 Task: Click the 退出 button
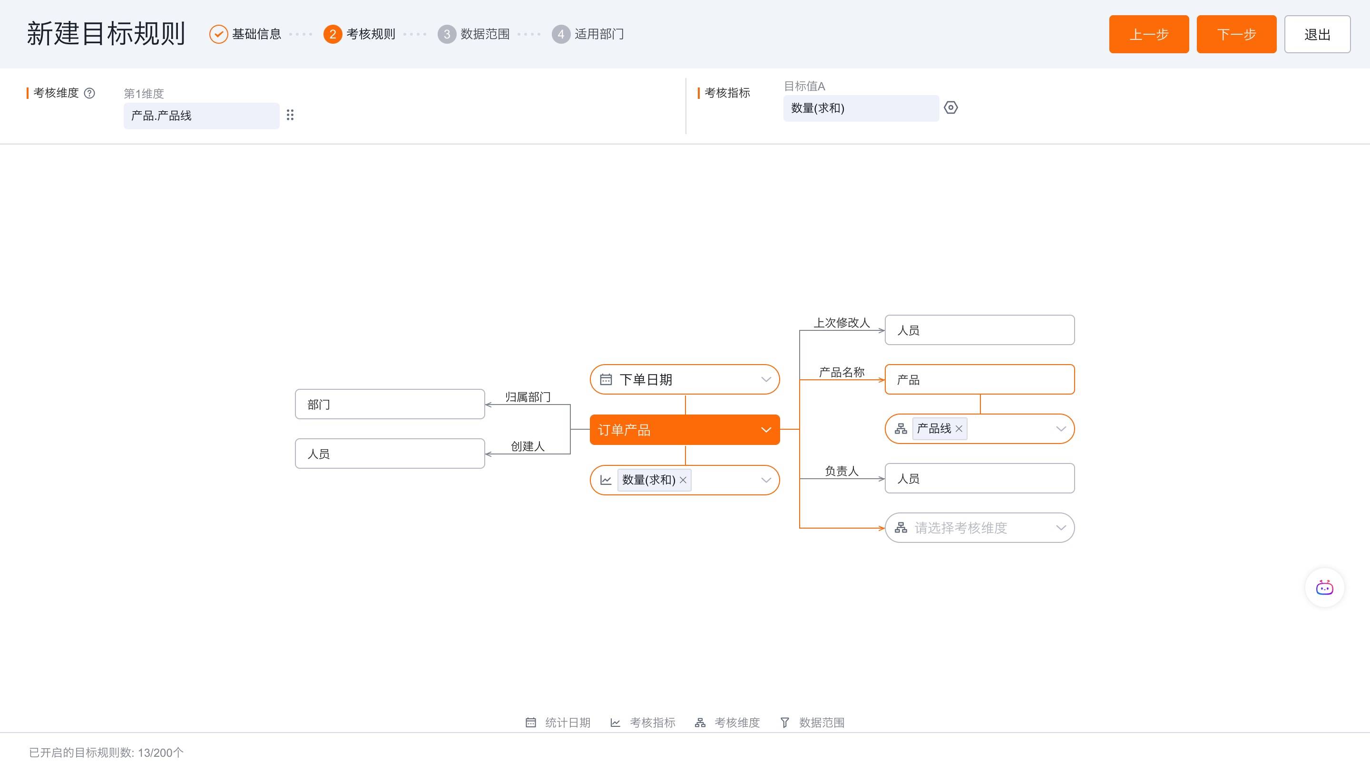tap(1317, 35)
